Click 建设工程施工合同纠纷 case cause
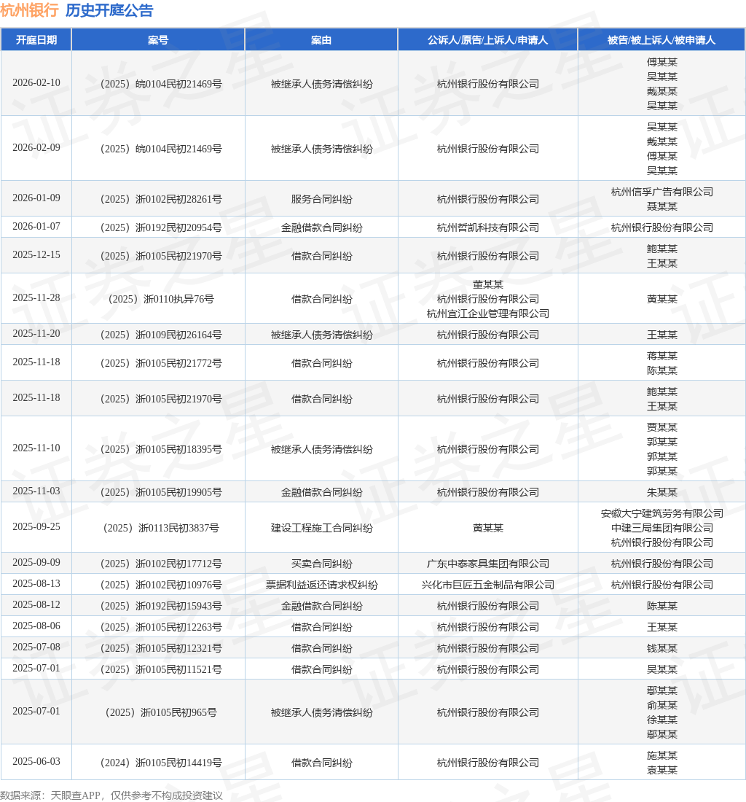The image size is (746, 802). tap(321, 529)
